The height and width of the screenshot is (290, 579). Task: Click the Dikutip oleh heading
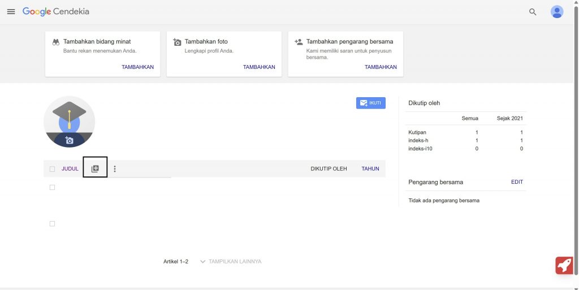(x=424, y=103)
